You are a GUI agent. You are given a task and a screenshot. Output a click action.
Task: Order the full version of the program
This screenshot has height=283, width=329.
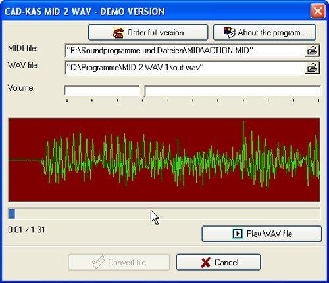tap(148, 33)
